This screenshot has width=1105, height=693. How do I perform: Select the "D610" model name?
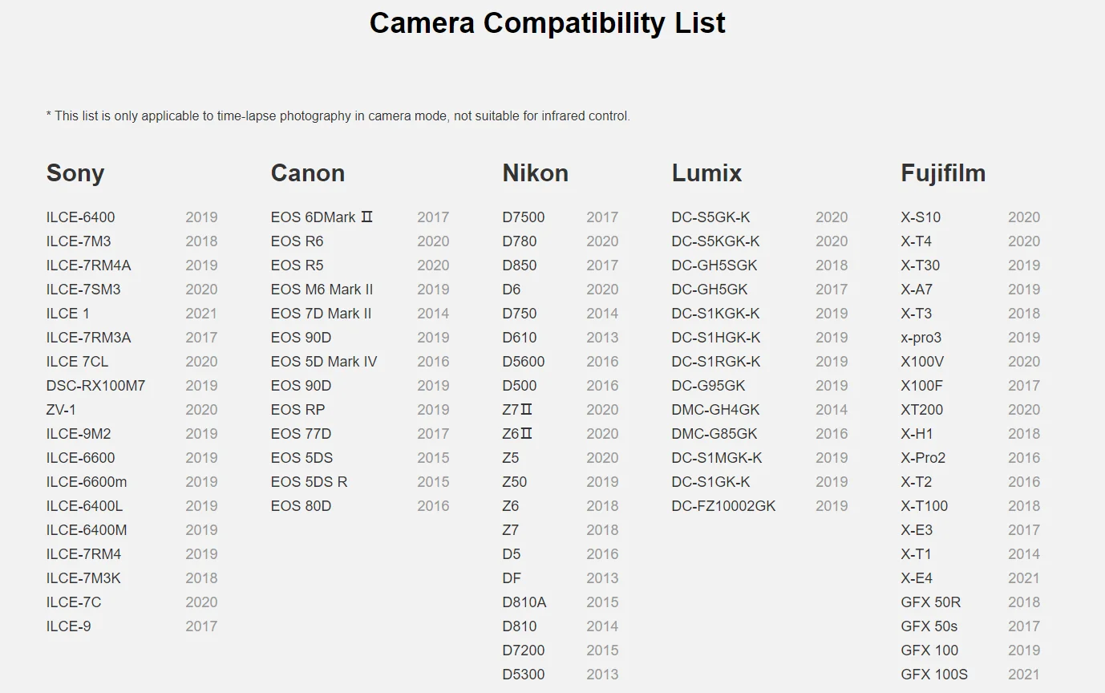520,338
